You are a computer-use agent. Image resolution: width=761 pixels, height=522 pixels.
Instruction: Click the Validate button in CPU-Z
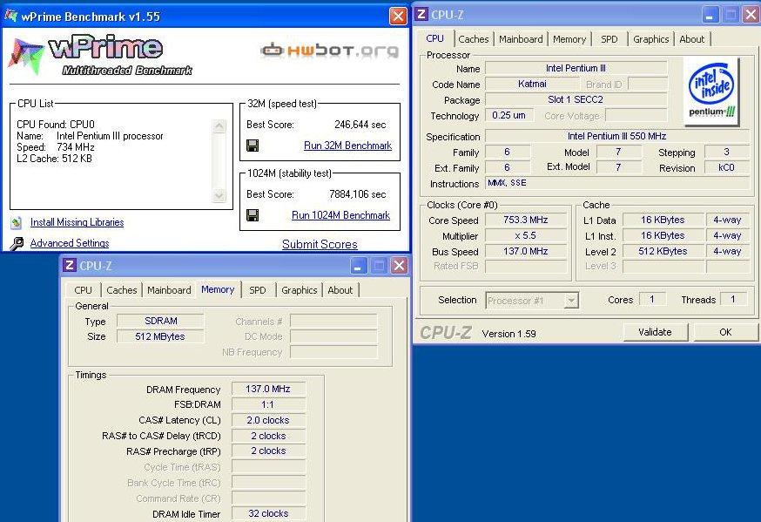(655, 332)
